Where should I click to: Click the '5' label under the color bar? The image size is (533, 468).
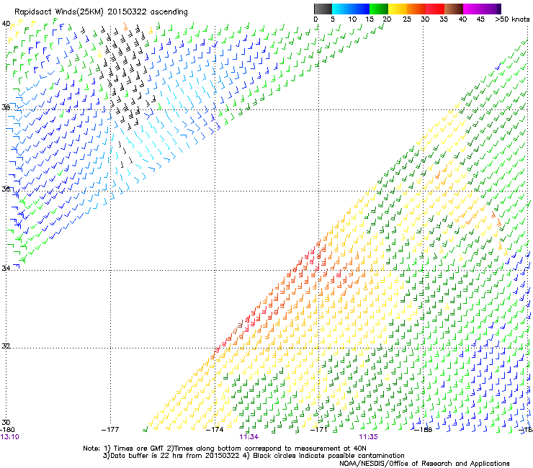pyautogui.click(x=333, y=19)
